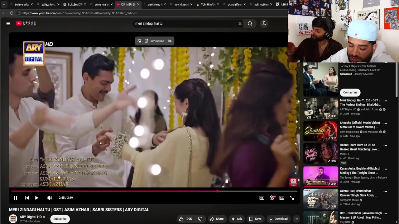Click Contact us on sponsored ad
399x224 pixels.
(x=350, y=92)
